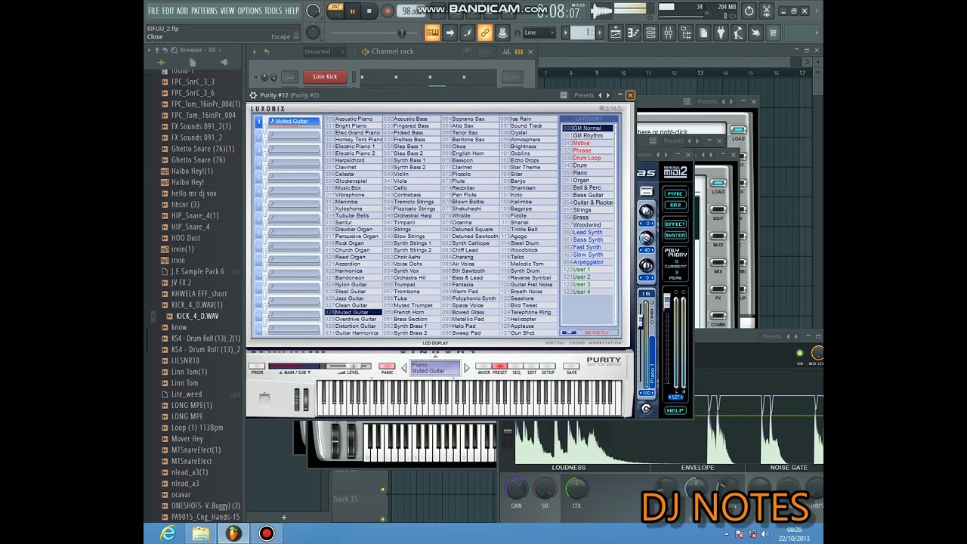
Task: Click the tempo value field
Action: (412, 11)
